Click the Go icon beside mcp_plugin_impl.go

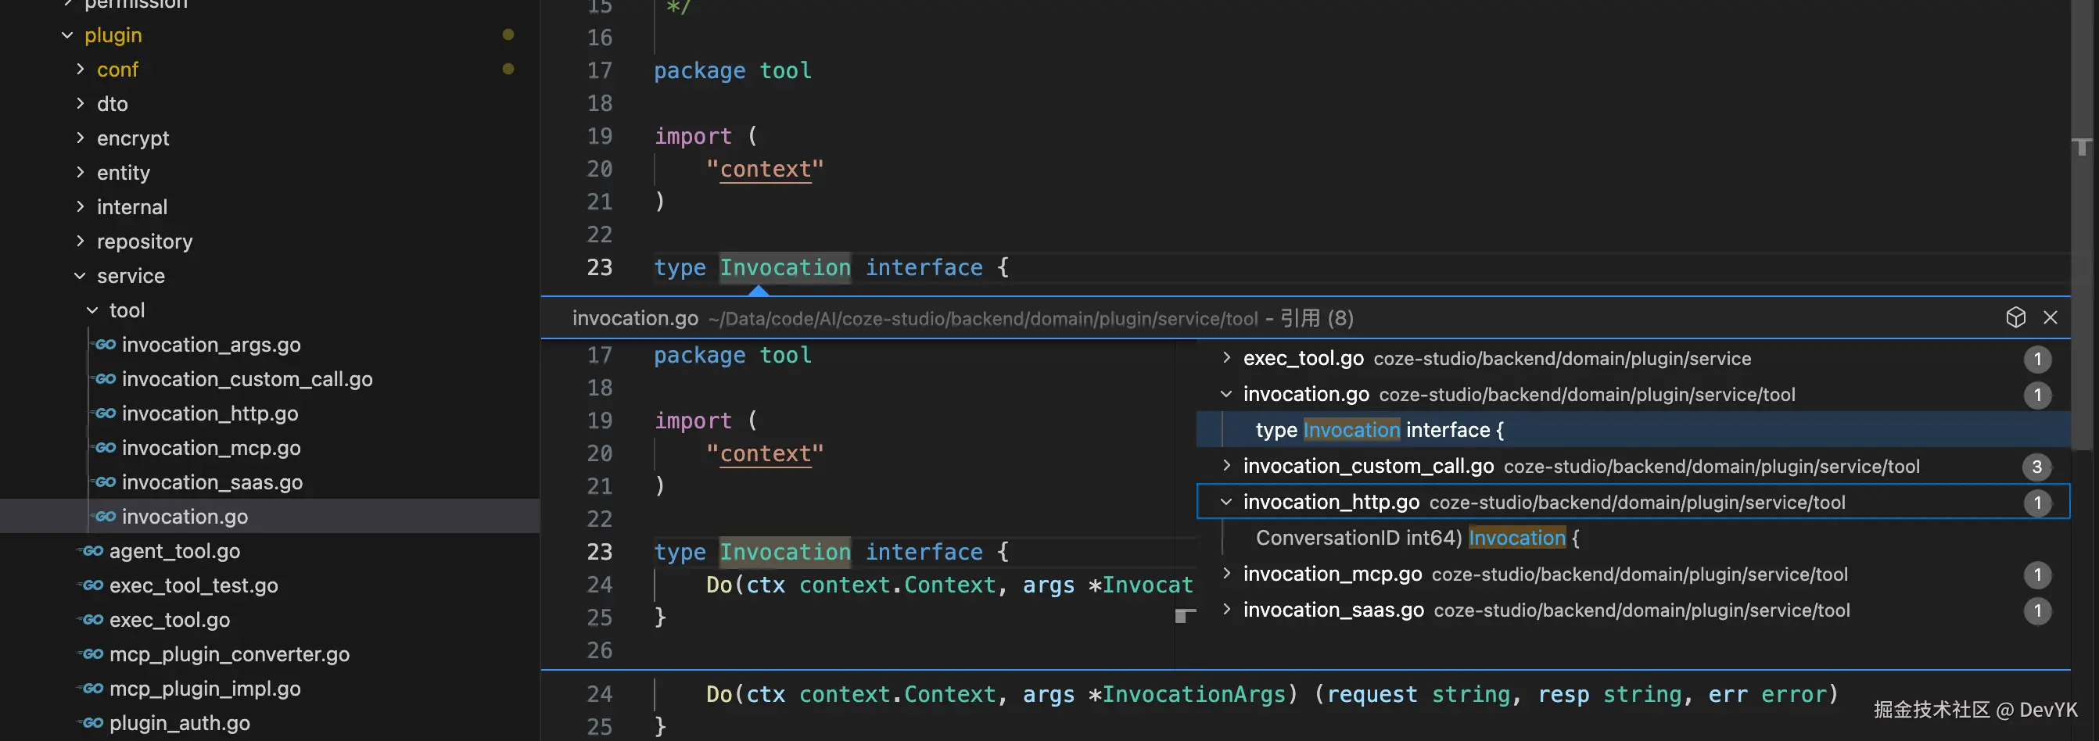tap(93, 689)
